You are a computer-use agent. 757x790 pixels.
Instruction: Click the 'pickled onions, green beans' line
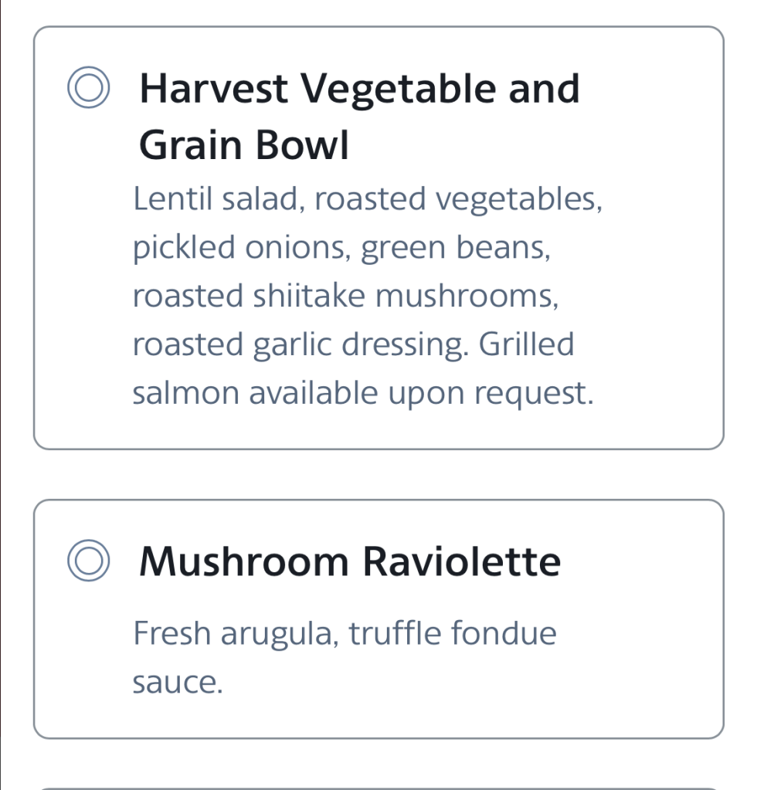tap(342, 248)
